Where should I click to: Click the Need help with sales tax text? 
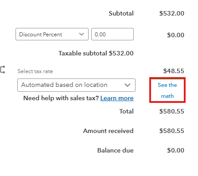(x=61, y=98)
